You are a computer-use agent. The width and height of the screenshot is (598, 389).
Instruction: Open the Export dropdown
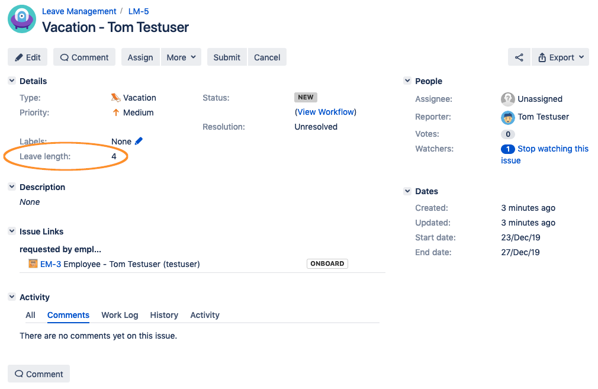point(561,57)
